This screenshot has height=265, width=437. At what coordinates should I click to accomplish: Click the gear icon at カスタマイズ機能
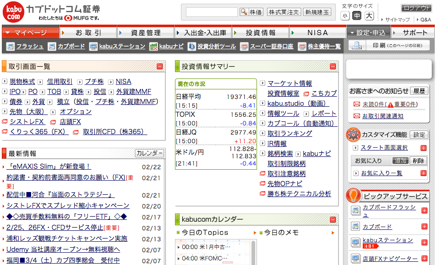pos(353,135)
